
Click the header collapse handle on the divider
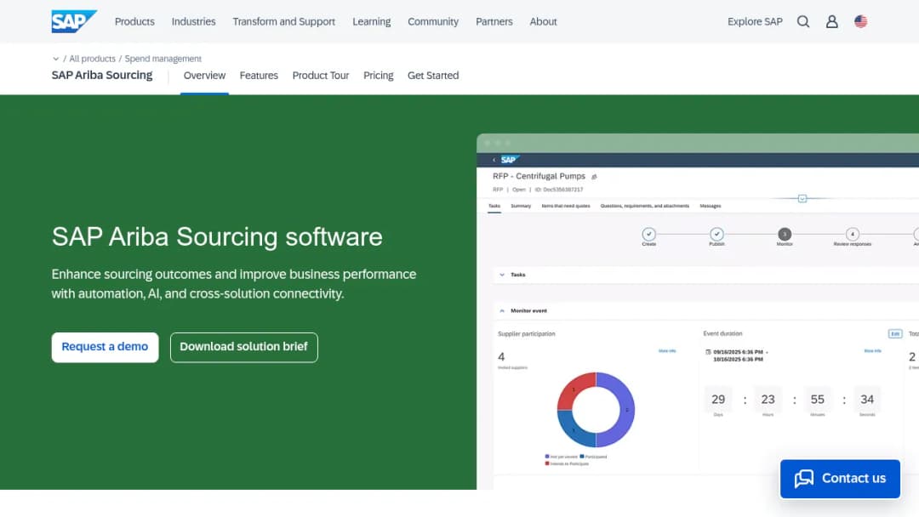802,198
